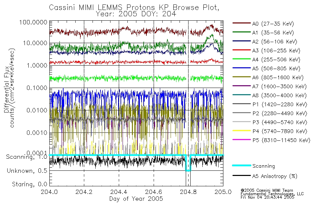The width and height of the screenshot is (328, 207).
Task: Click the 204.2 x-axis tick label
Action: pos(84,192)
